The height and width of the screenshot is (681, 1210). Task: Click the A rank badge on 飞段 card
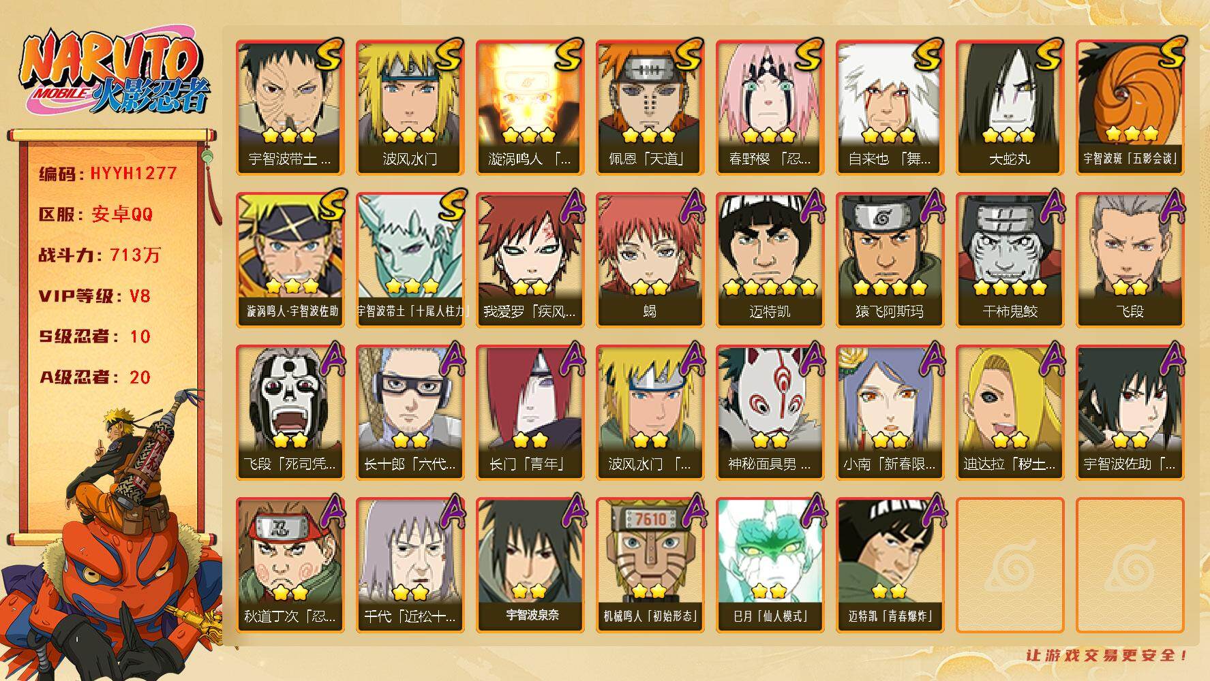(1173, 206)
